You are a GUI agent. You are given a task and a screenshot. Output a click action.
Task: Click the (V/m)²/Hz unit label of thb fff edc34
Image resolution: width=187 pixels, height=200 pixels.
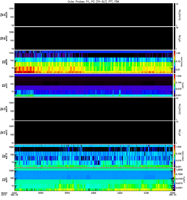(x=180, y=15)
